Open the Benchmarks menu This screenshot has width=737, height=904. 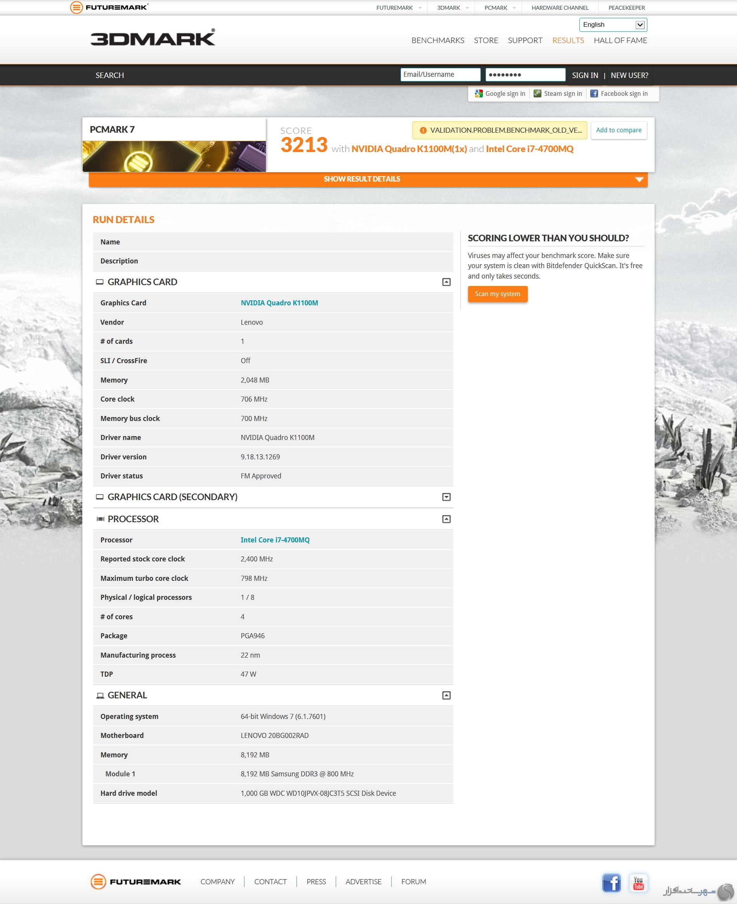pyautogui.click(x=438, y=40)
